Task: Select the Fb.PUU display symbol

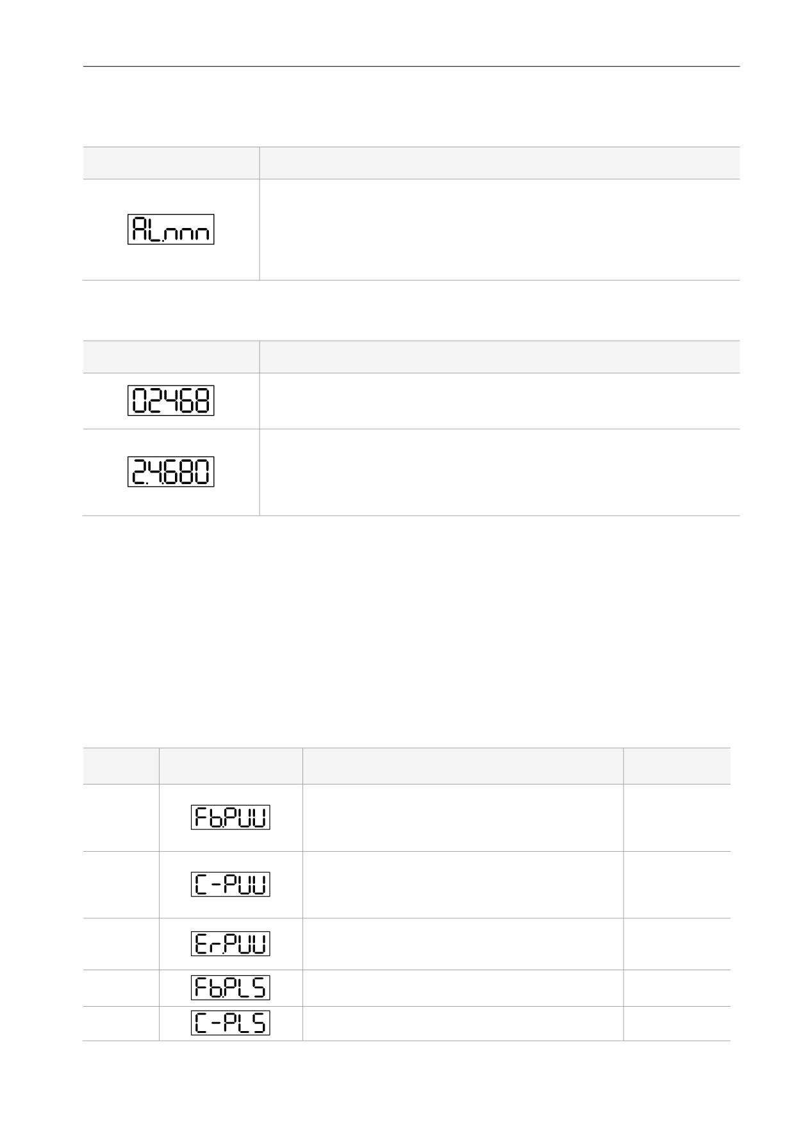Action: pos(231,818)
